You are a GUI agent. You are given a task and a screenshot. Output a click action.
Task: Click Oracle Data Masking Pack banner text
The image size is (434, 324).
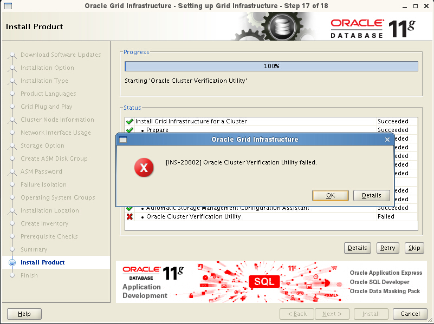click(x=385, y=291)
